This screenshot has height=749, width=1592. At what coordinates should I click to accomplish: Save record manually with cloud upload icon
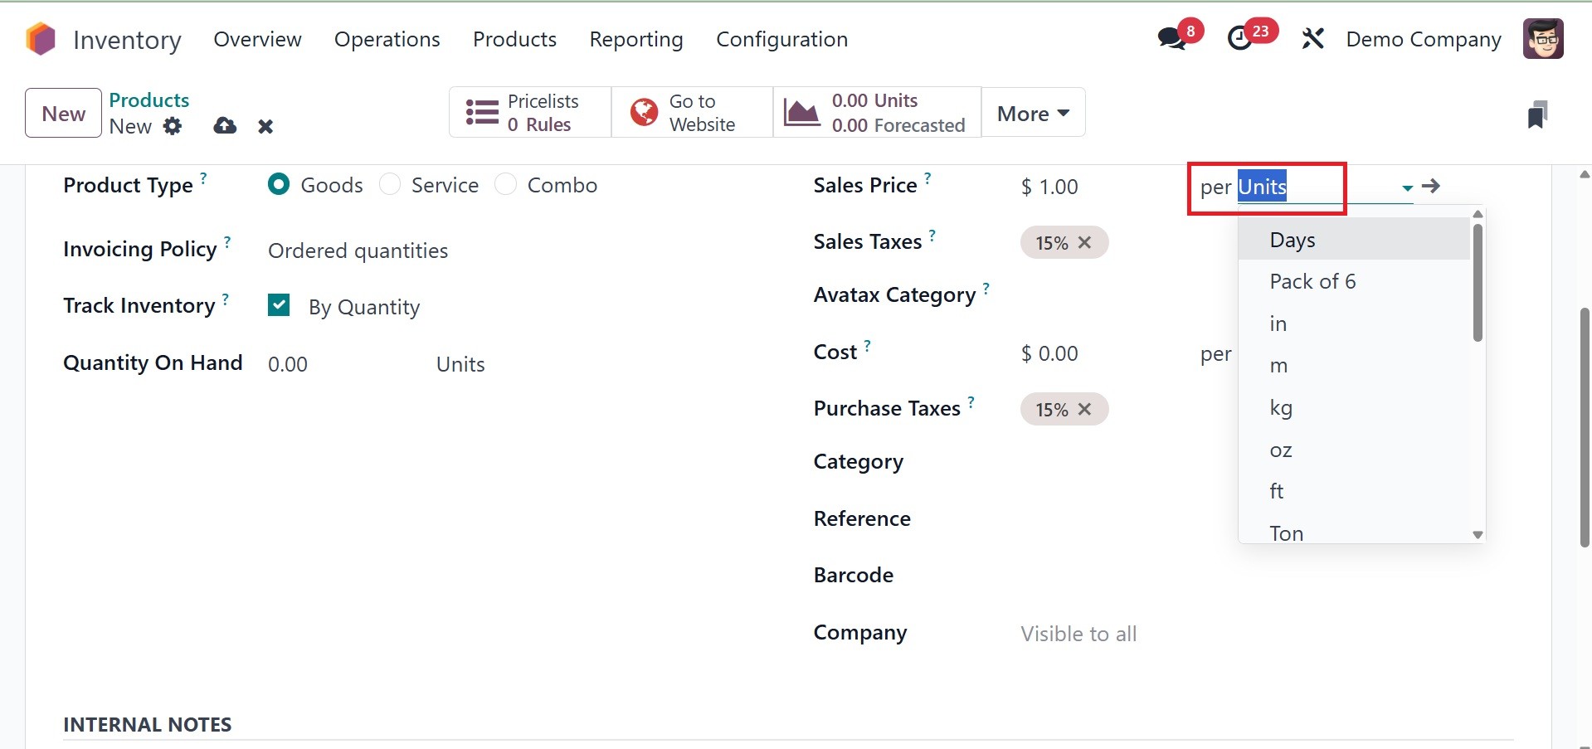tap(225, 126)
